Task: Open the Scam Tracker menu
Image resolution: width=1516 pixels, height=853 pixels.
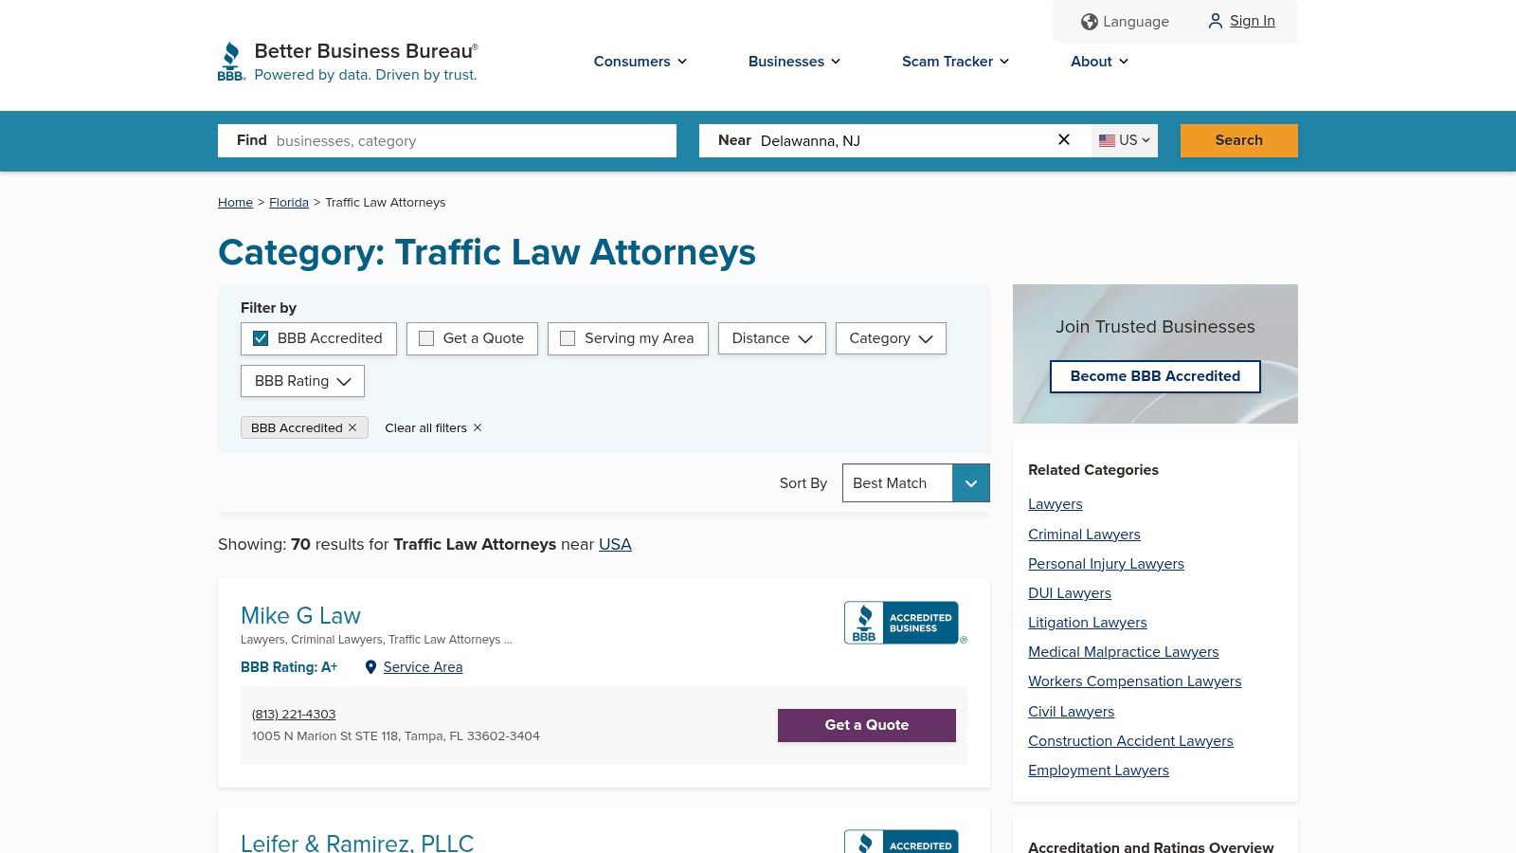Action: (954, 62)
